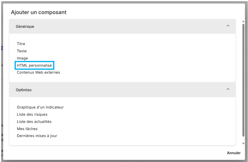Pick the HTML personnalisé component

point(34,65)
